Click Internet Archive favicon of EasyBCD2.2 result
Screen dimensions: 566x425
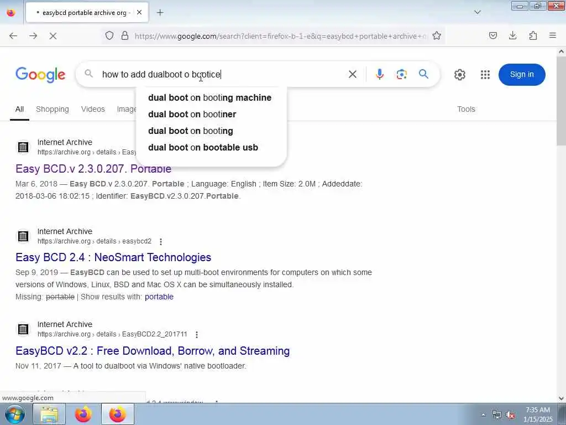point(23,329)
